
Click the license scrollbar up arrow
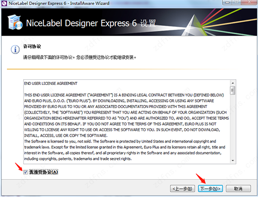pyautogui.click(x=233, y=83)
